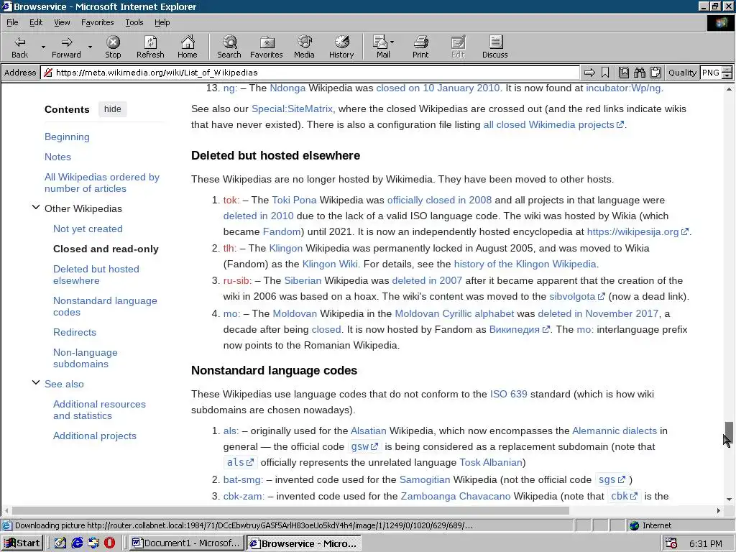Click the system tray icon beside the clock
This screenshot has height=552, width=736.
[671, 543]
